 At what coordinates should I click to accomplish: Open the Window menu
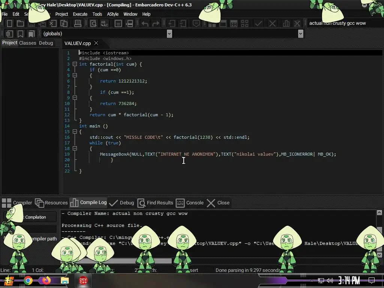tap(130, 14)
